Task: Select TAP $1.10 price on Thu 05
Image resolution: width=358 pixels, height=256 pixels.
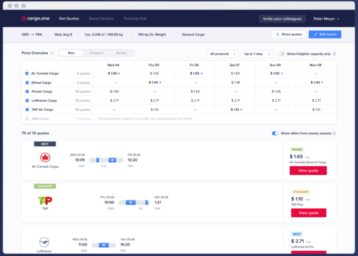Action: (155, 110)
